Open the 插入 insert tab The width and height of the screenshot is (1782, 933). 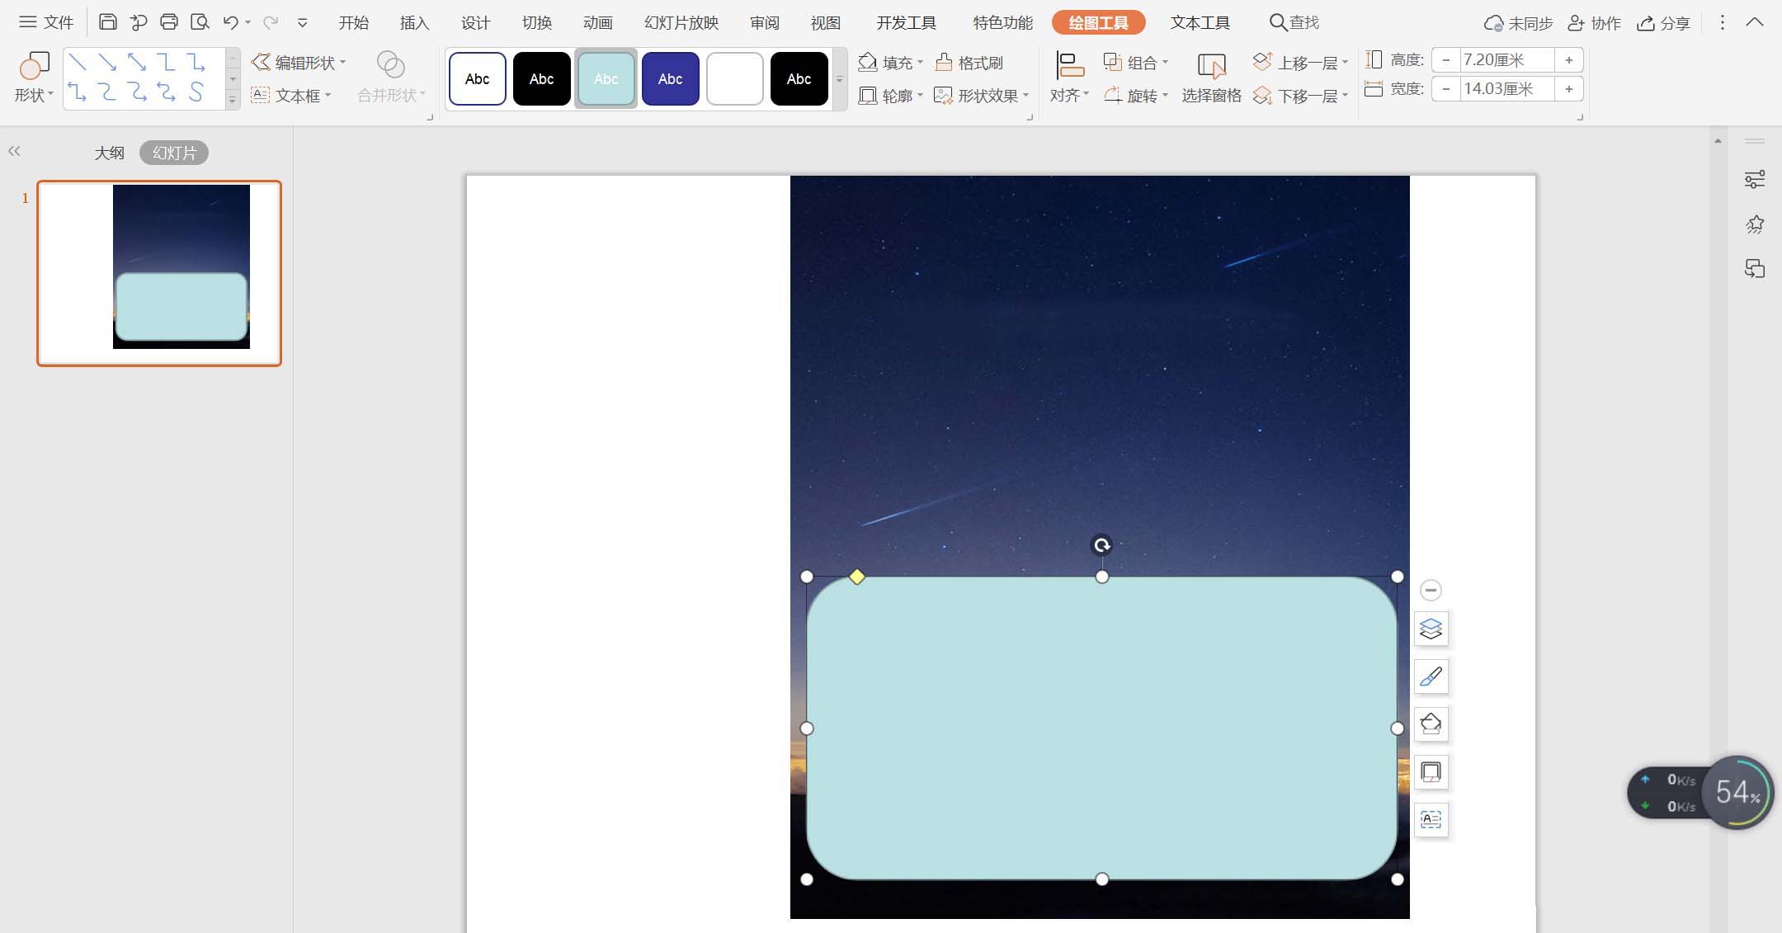pyautogui.click(x=414, y=23)
